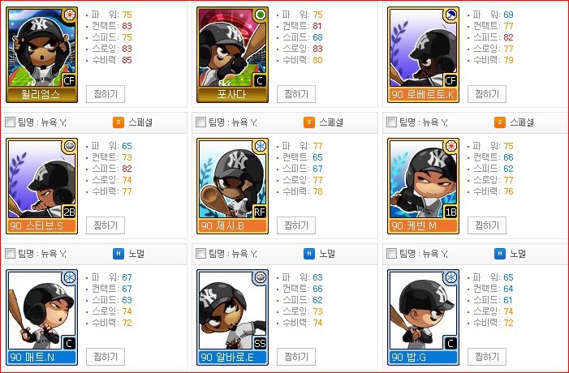Click the gray stone icon on 90 스티브.S card
The width and height of the screenshot is (569, 373).
click(x=70, y=146)
